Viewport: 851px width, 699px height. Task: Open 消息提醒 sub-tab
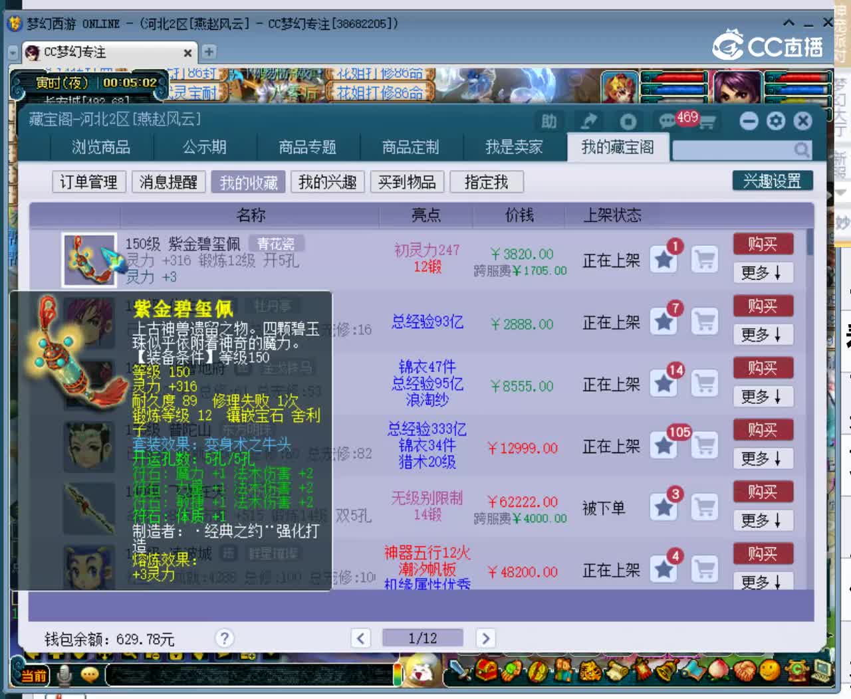pos(168,182)
